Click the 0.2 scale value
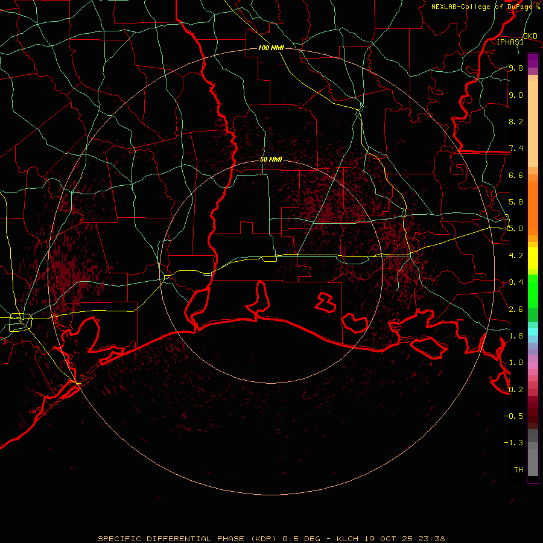 click(x=516, y=390)
